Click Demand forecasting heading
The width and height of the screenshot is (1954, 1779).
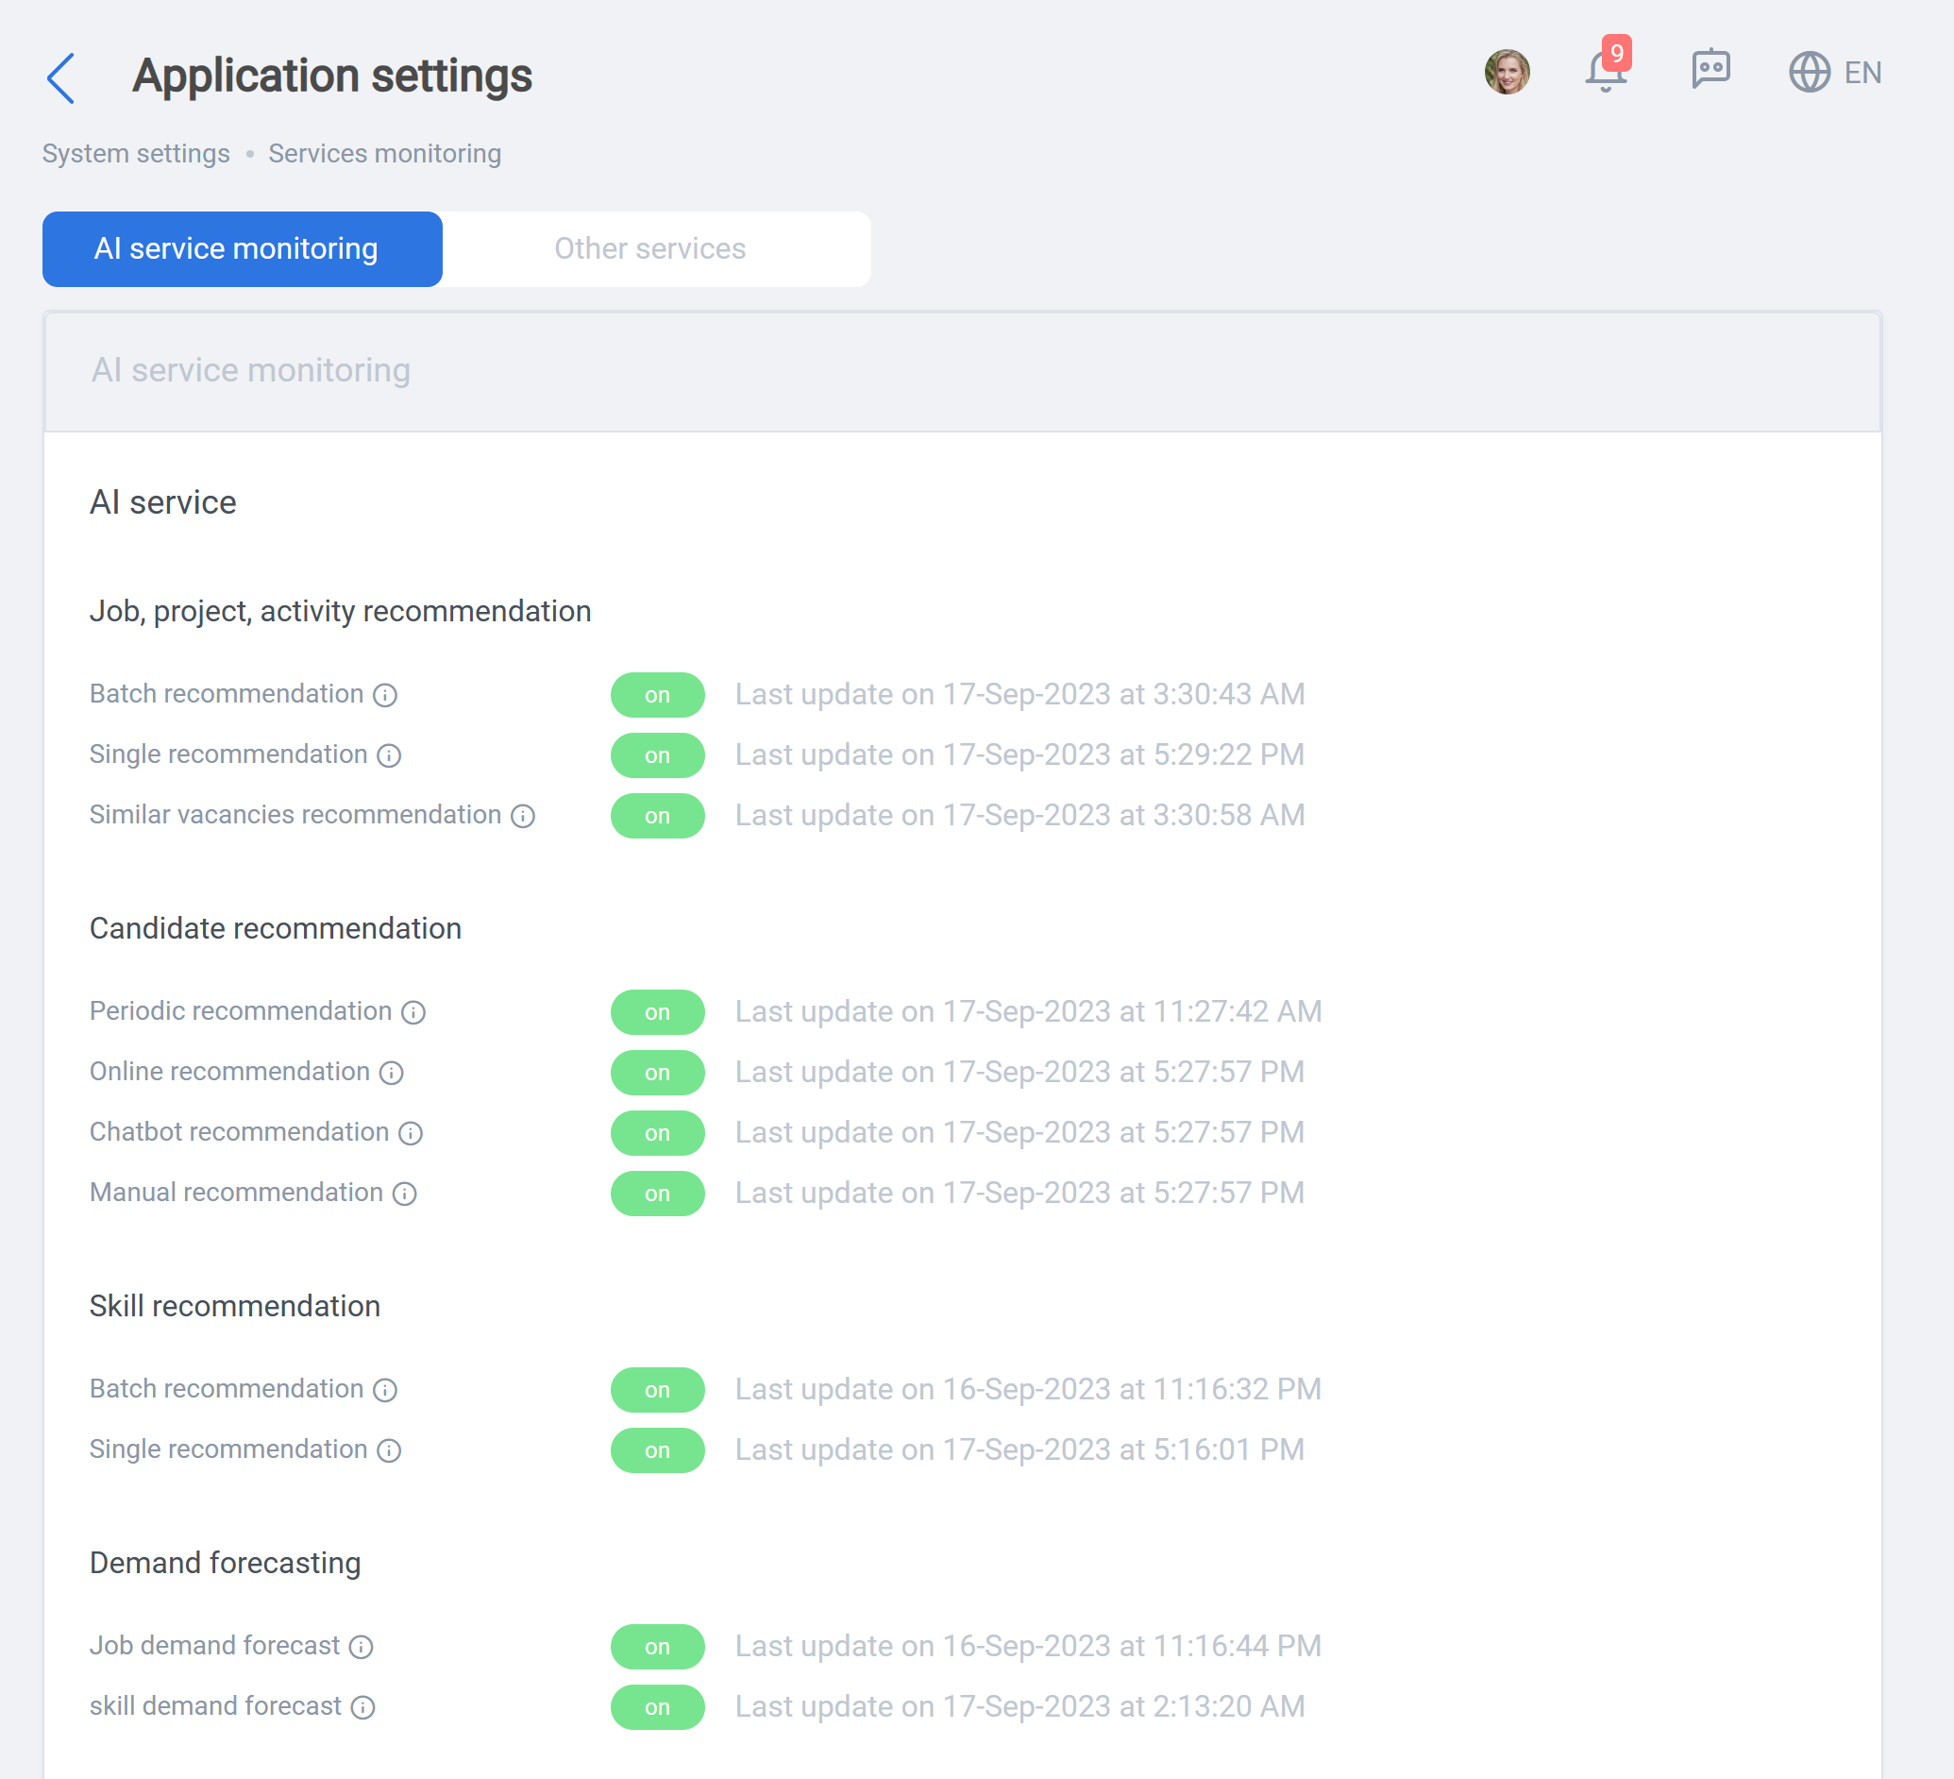point(225,1564)
